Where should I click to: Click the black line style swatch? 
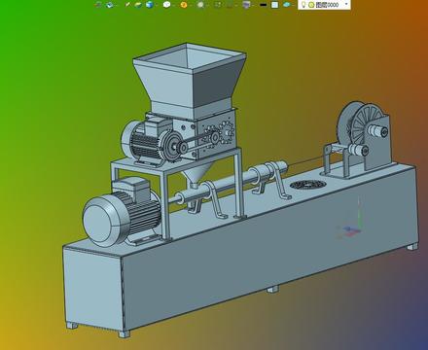(x=264, y=5)
